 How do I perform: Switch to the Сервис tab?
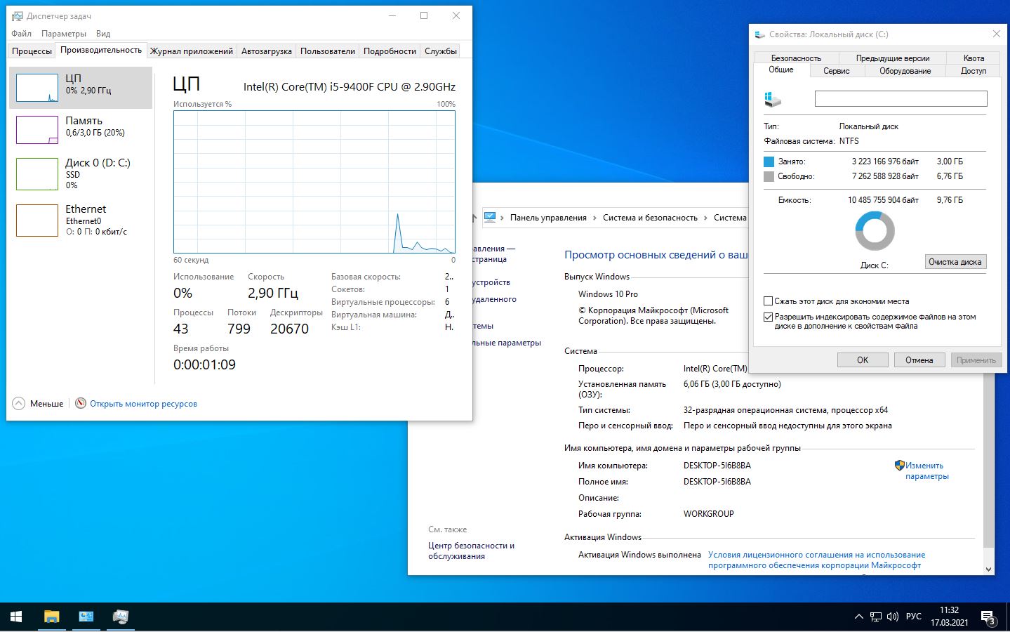[836, 71]
